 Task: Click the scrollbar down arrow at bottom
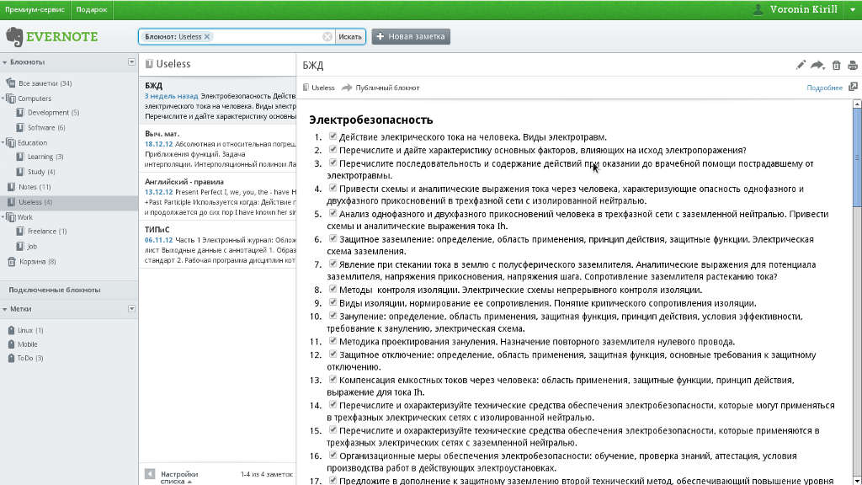857,481
